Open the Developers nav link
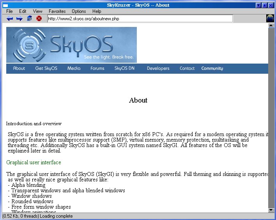Viewport: 276px width, 220px height. [x=158, y=68]
